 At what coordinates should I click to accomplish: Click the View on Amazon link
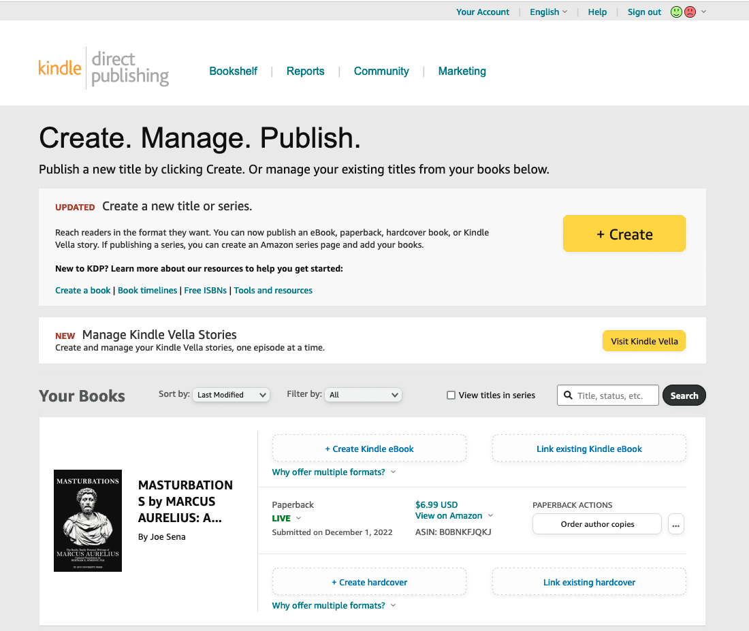(449, 516)
